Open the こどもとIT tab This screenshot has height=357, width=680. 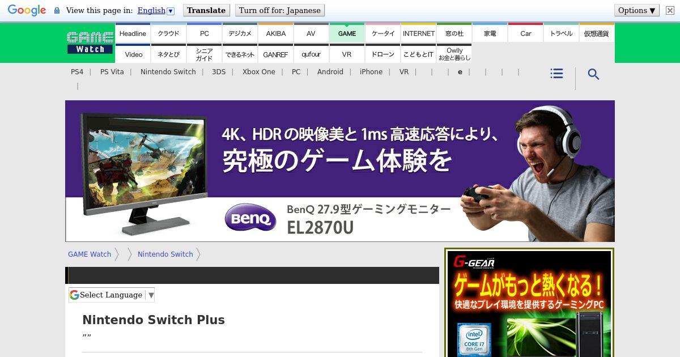click(x=418, y=54)
